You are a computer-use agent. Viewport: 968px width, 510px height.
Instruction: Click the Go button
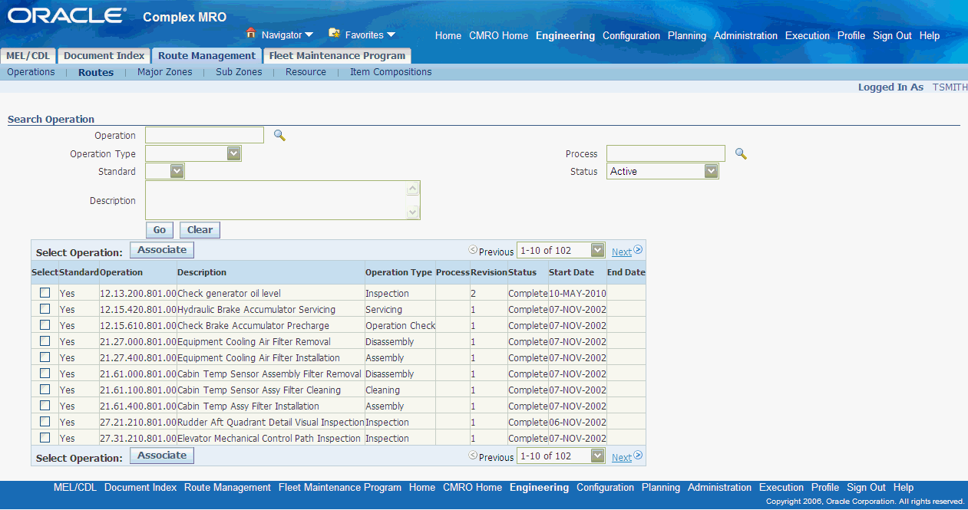tap(160, 230)
